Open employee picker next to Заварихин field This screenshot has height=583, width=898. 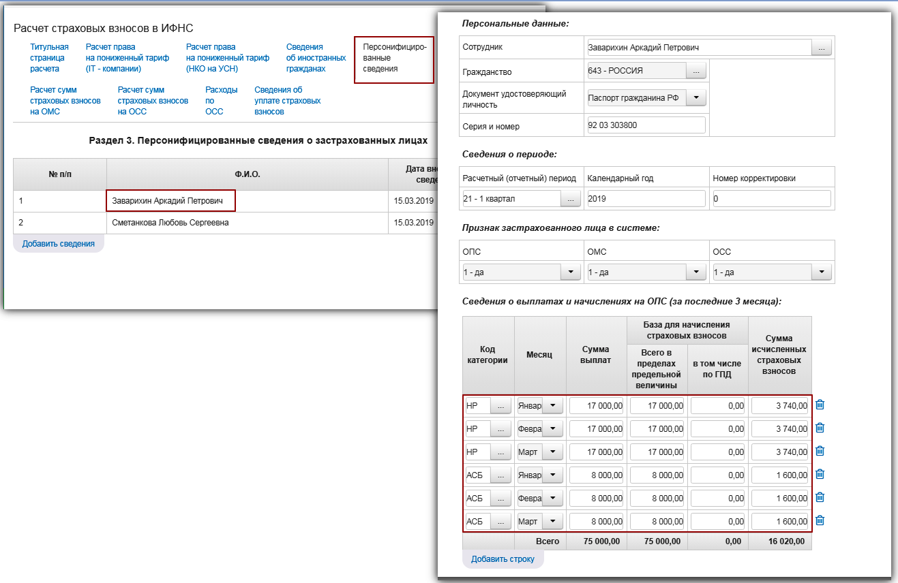(822, 48)
